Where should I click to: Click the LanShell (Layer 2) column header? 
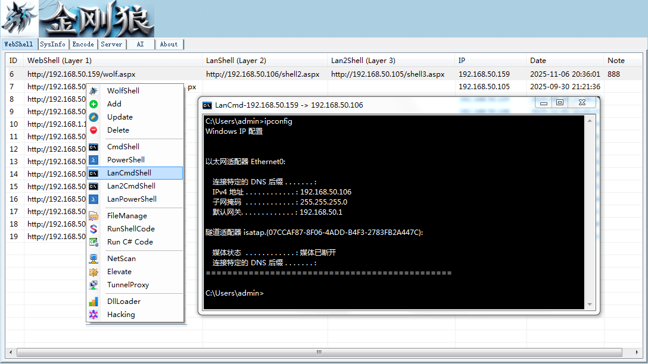pos(265,61)
